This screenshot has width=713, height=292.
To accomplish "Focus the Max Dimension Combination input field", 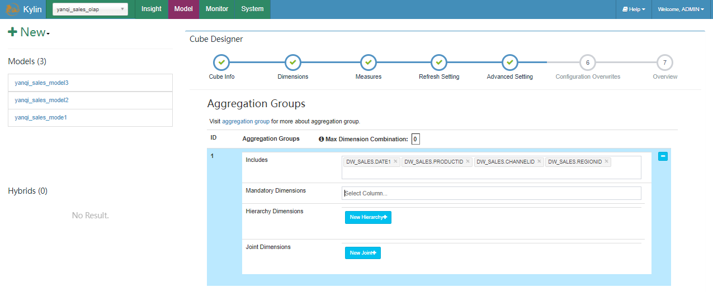I will click(x=415, y=139).
